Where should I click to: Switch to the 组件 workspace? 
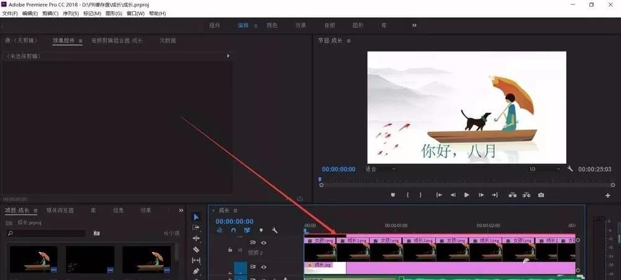(215, 25)
